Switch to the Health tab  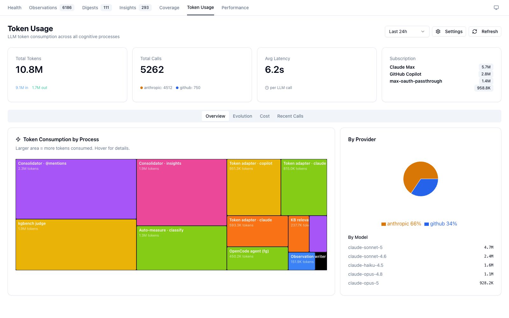(x=15, y=8)
